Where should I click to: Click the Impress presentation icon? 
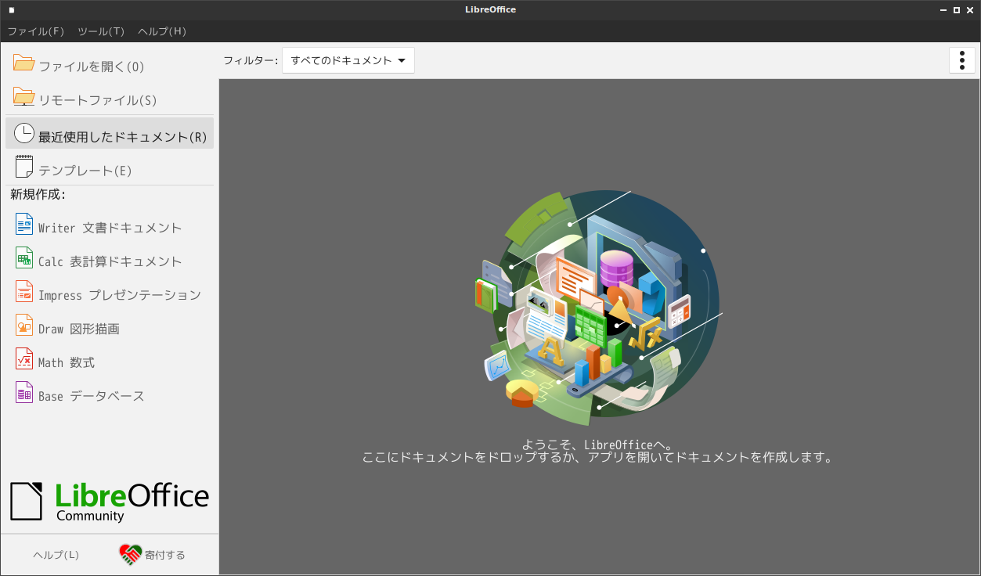(24, 292)
